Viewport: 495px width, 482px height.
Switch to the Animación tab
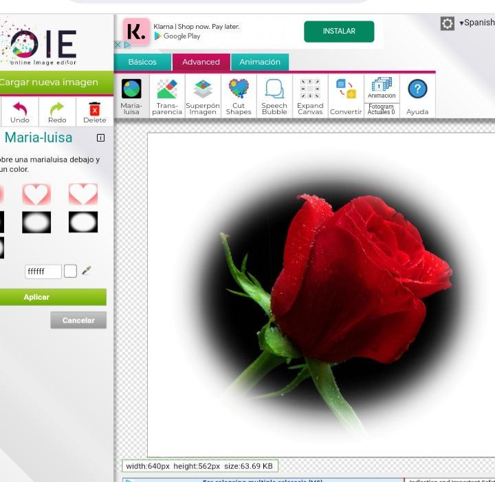pos(260,62)
